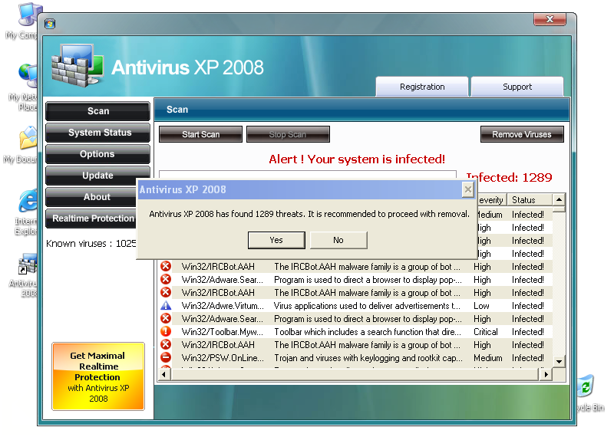Open Options in sidebar
This screenshot has width=614, height=437.
[x=98, y=154]
